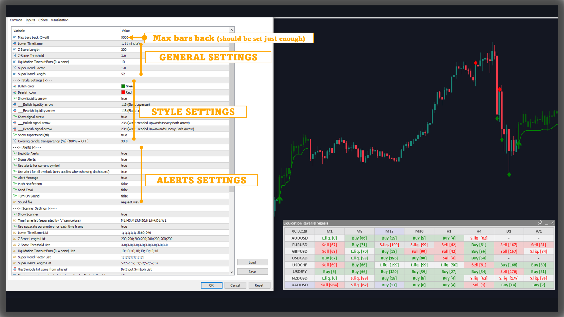Switch to the Visualization tab
The height and width of the screenshot is (317, 564).
(x=60, y=20)
